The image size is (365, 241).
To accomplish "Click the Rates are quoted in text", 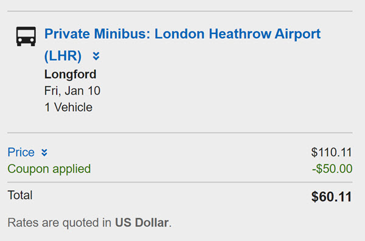I will (x=60, y=223).
